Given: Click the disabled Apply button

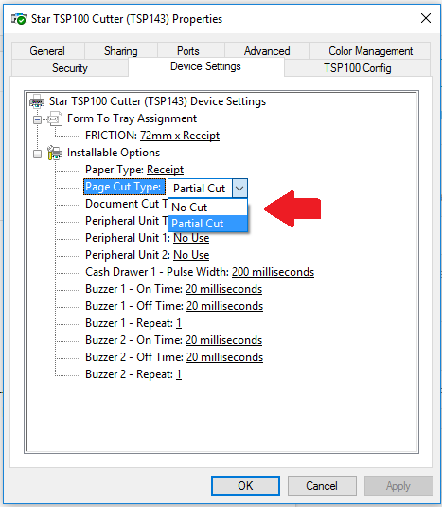Looking at the screenshot, I should pyautogui.click(x=398, y=485).
